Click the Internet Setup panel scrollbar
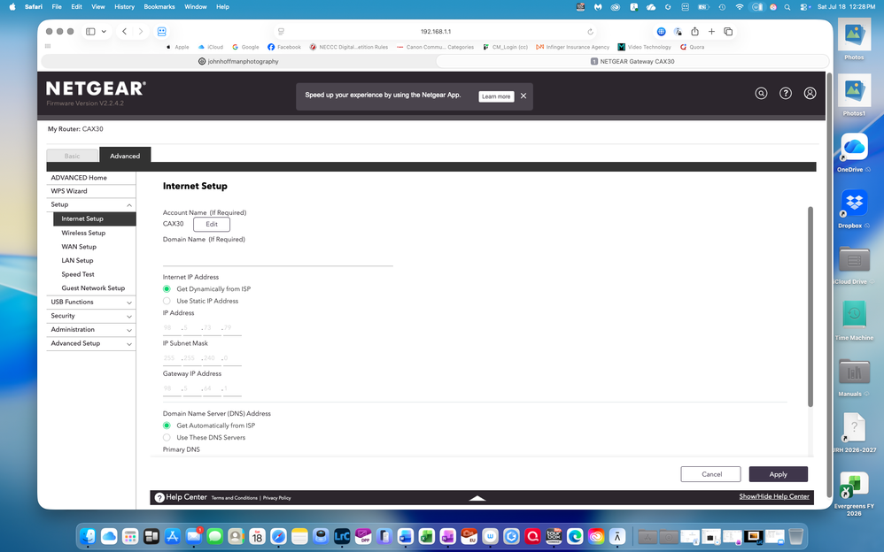The width and height of the screenshot is (884, 552). pos(810,306)
